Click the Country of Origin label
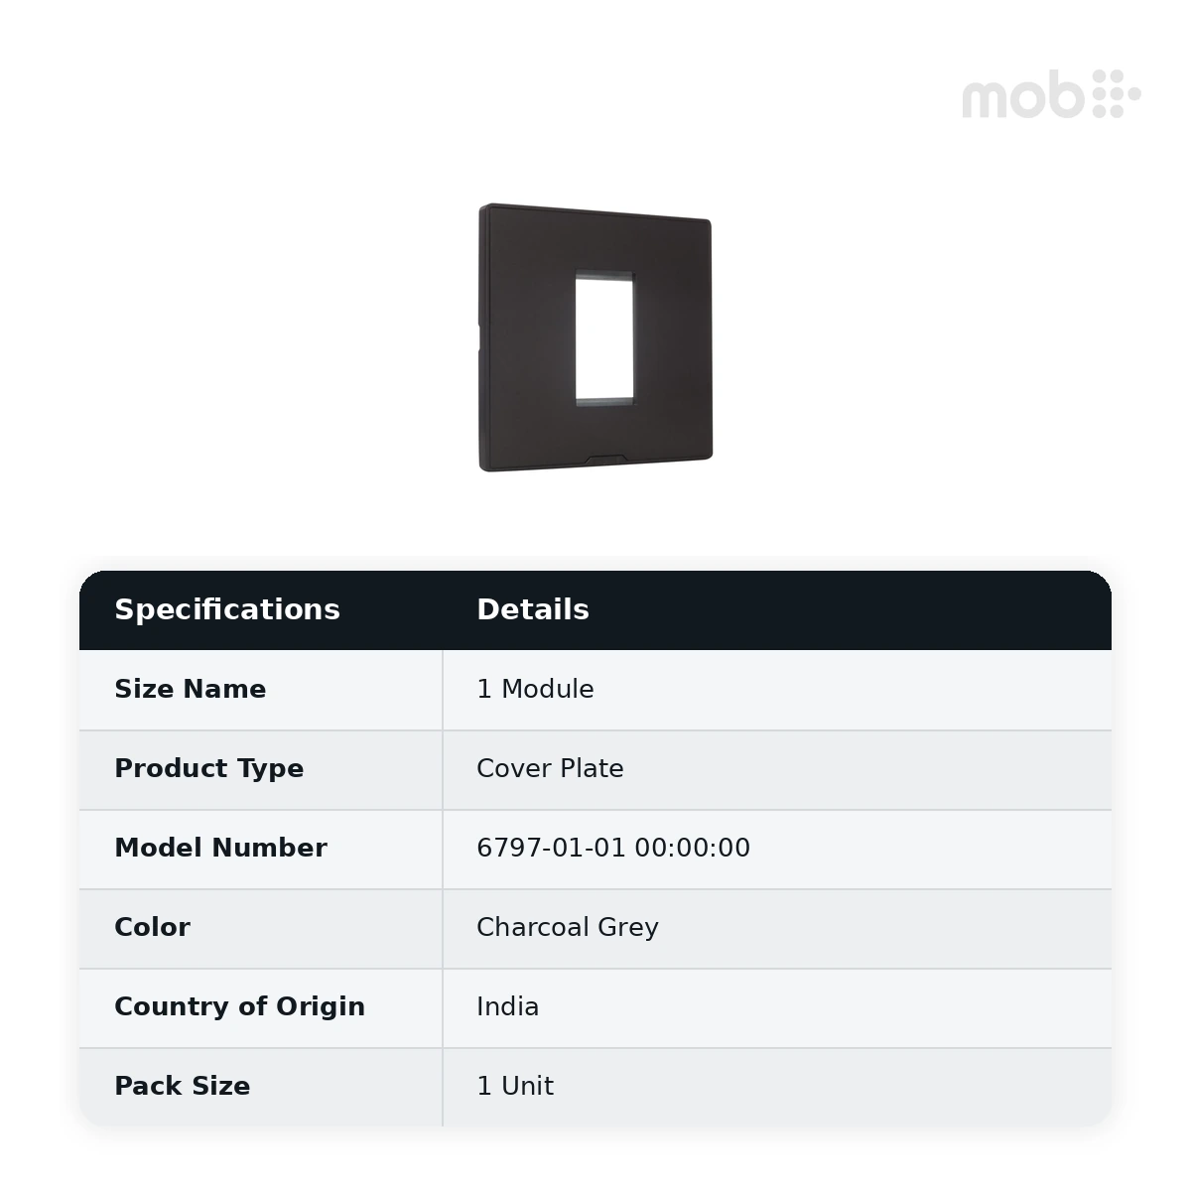 click(x=239, y=1006)
